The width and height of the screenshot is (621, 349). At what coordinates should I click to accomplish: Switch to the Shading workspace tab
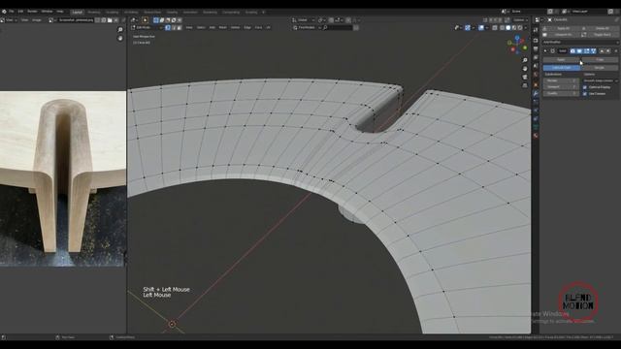pyautogui.click(x=173, y=13)
